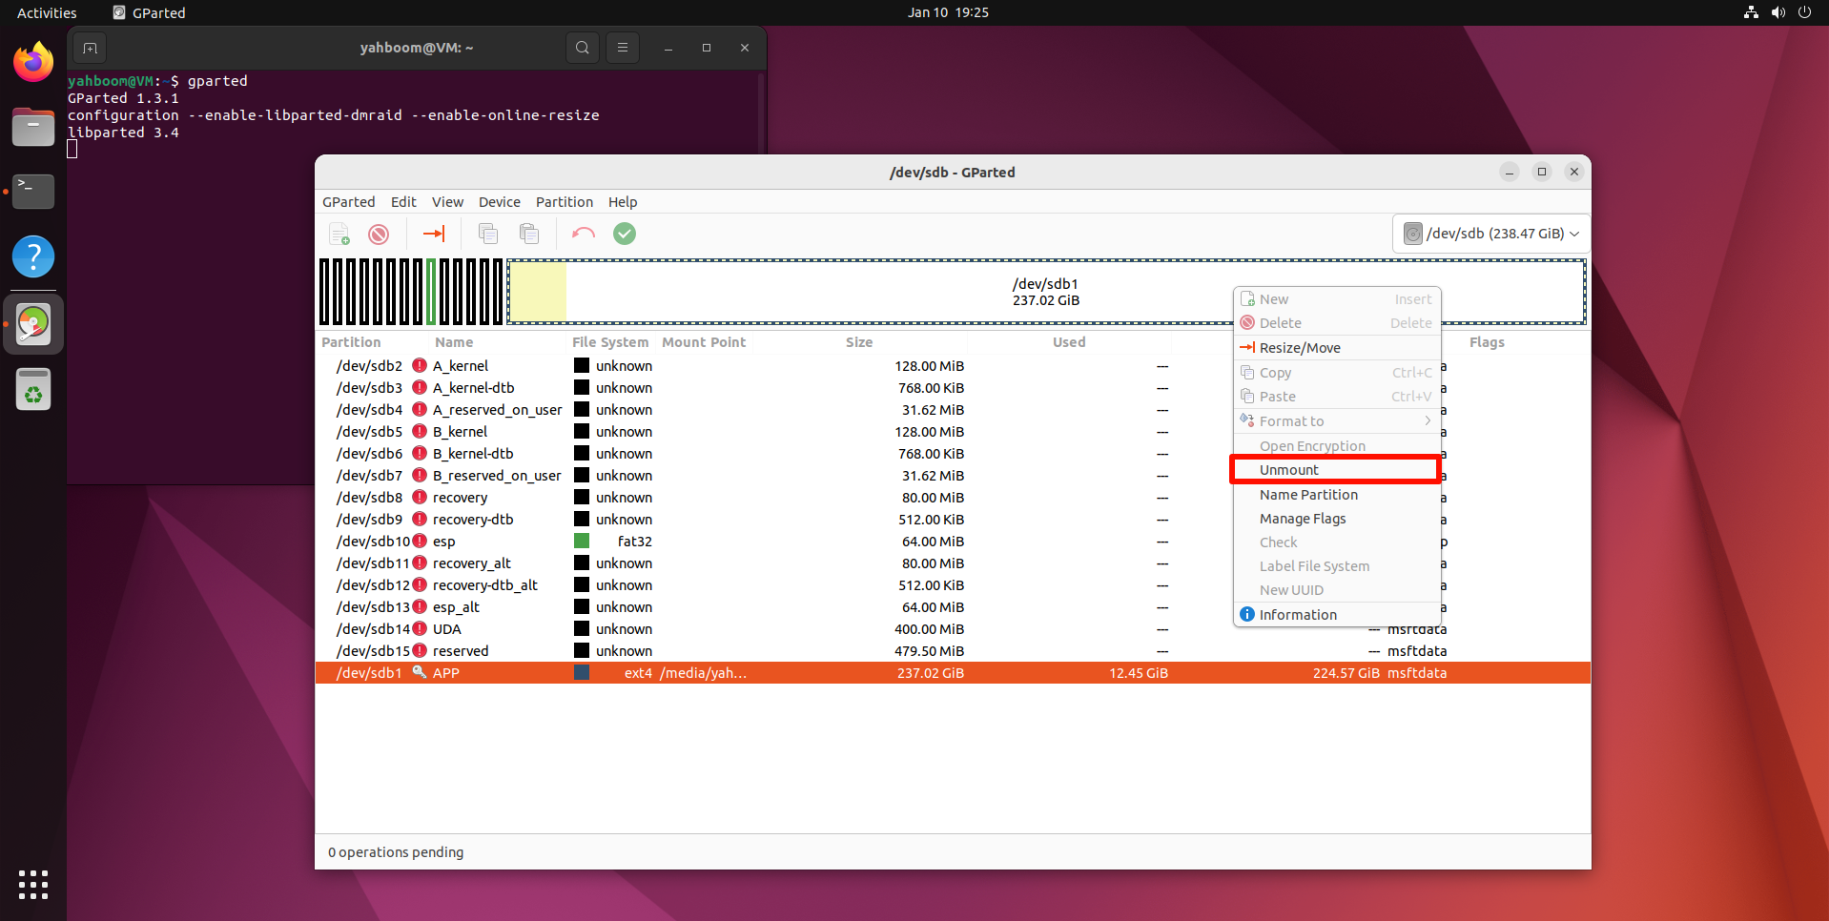
Task: Click the Resize/Move arrow toolbar icon
Action: pyautogui.click(x=434, y=234)
